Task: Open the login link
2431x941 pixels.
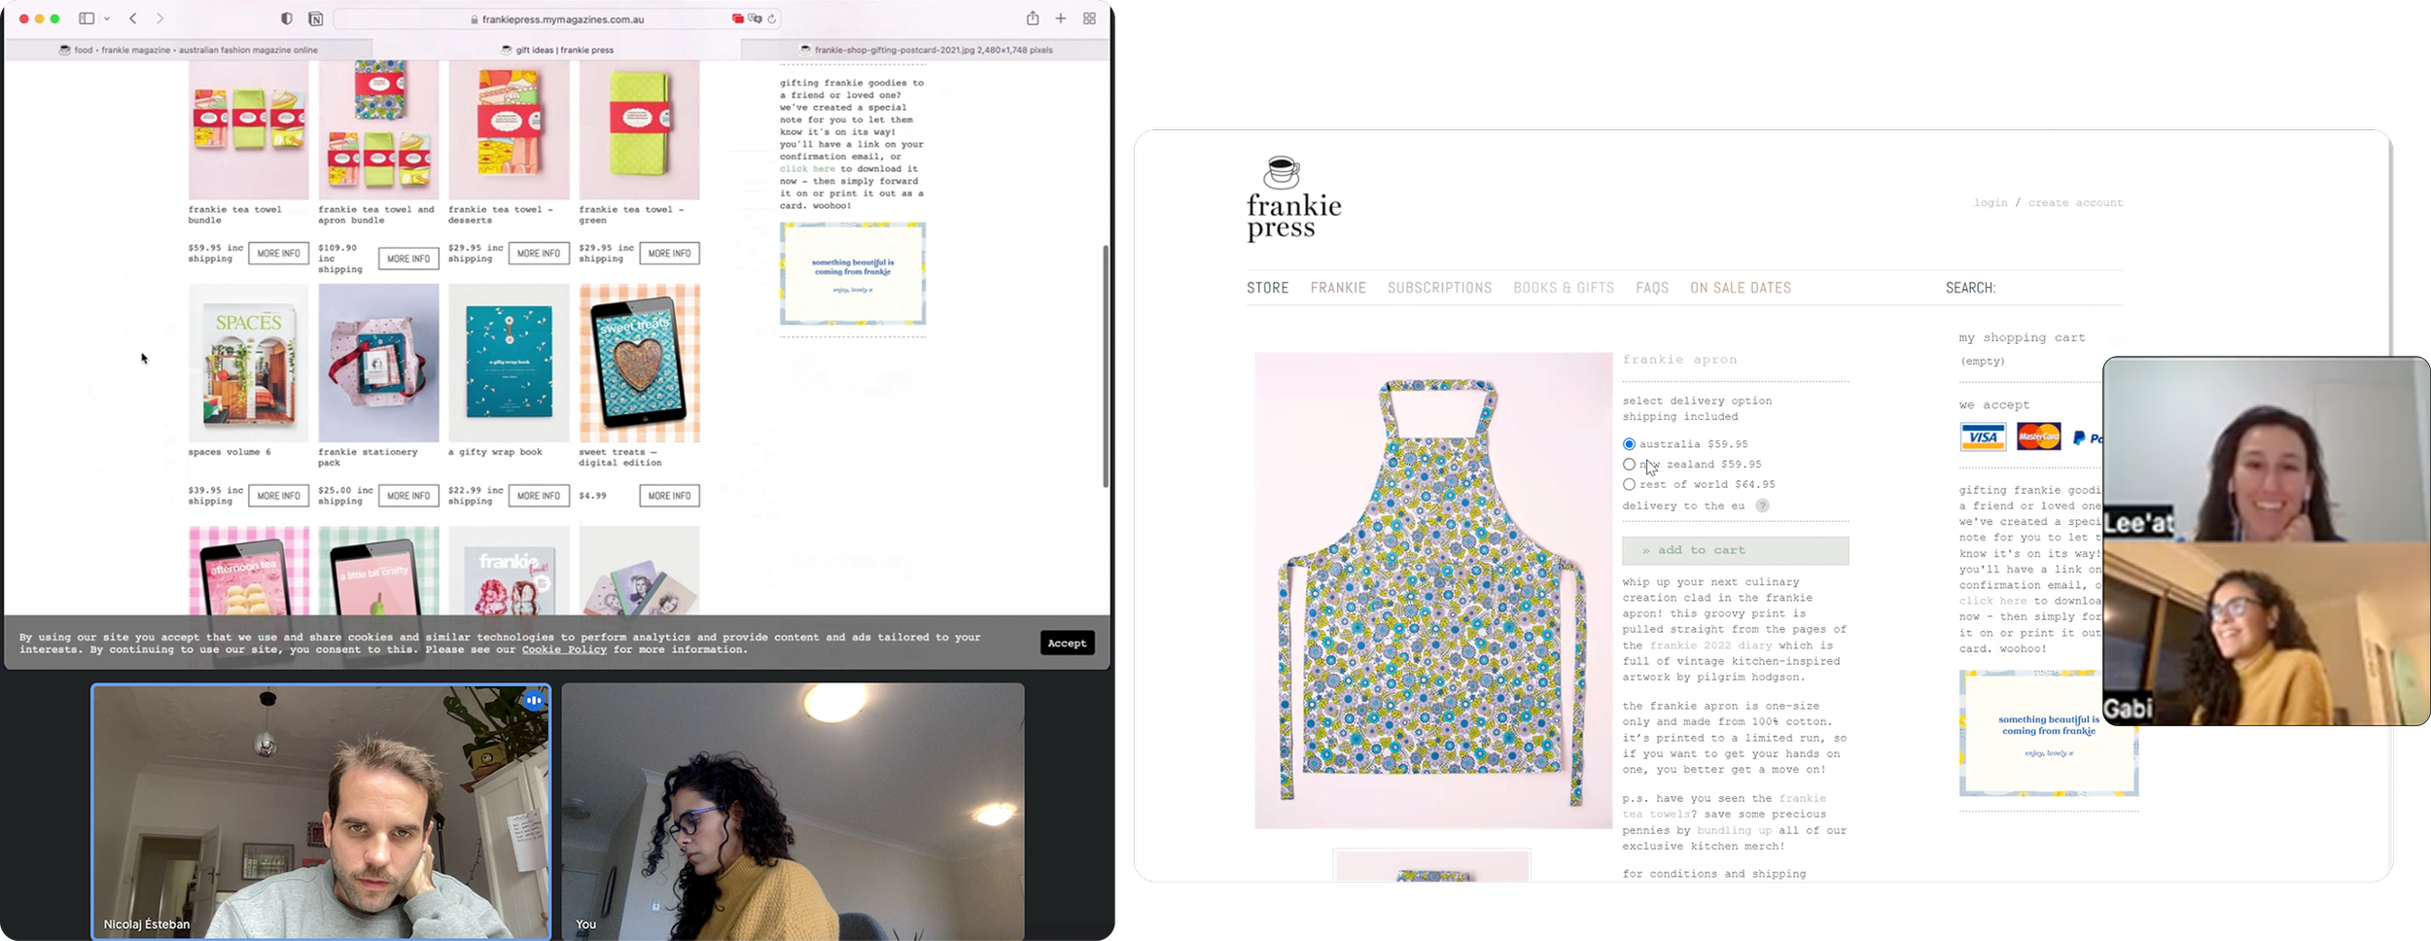Action: (1991, 203)
